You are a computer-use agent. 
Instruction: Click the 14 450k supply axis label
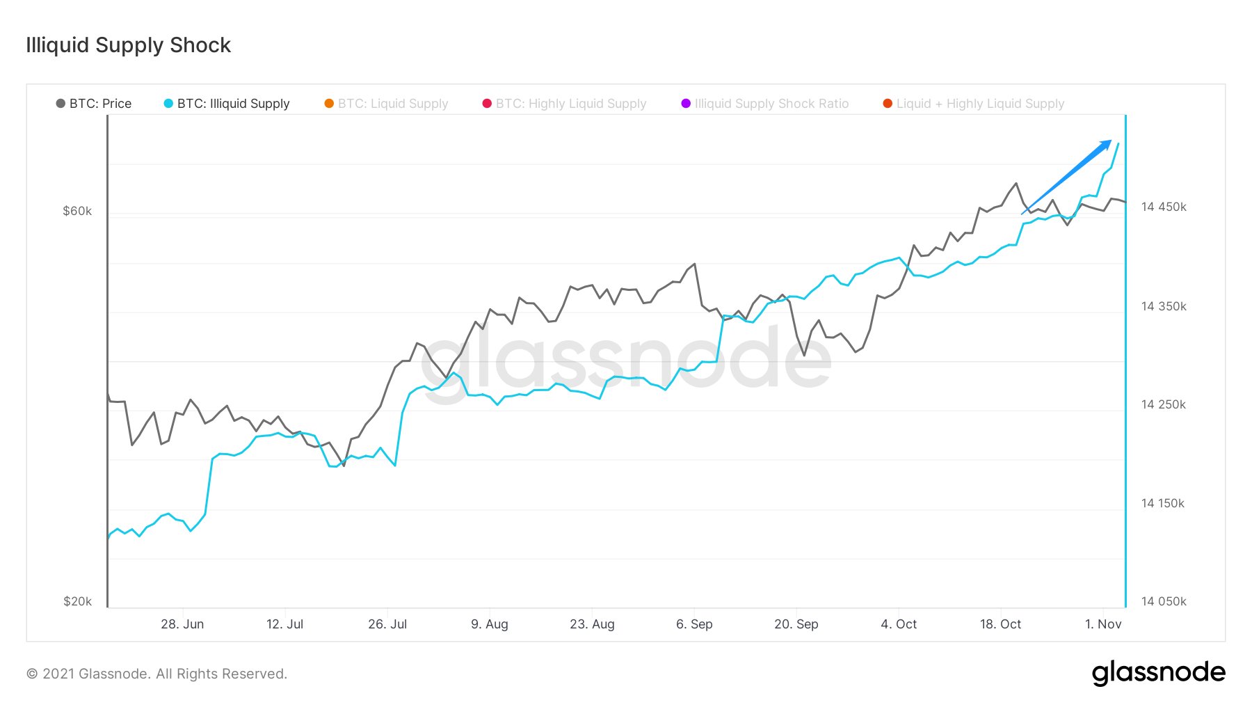coord(1164,207)
